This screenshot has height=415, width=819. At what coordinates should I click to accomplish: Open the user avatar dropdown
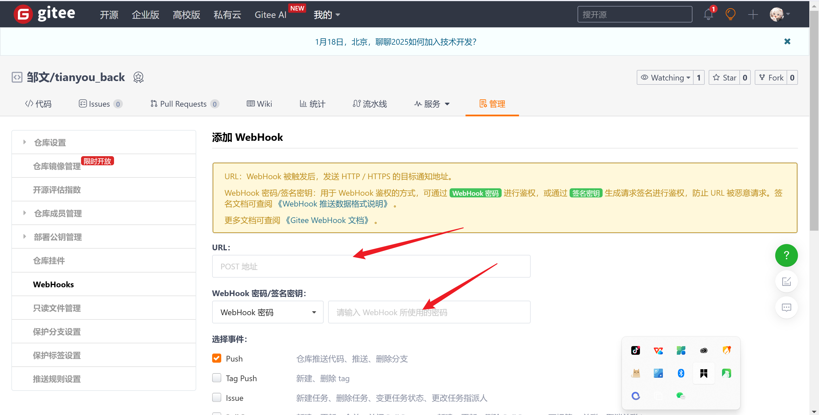tap(780, 14)
